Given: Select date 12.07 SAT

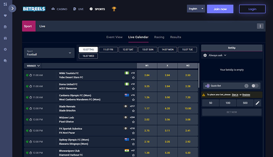Looking at the screenshot, I should pos(128,50).
